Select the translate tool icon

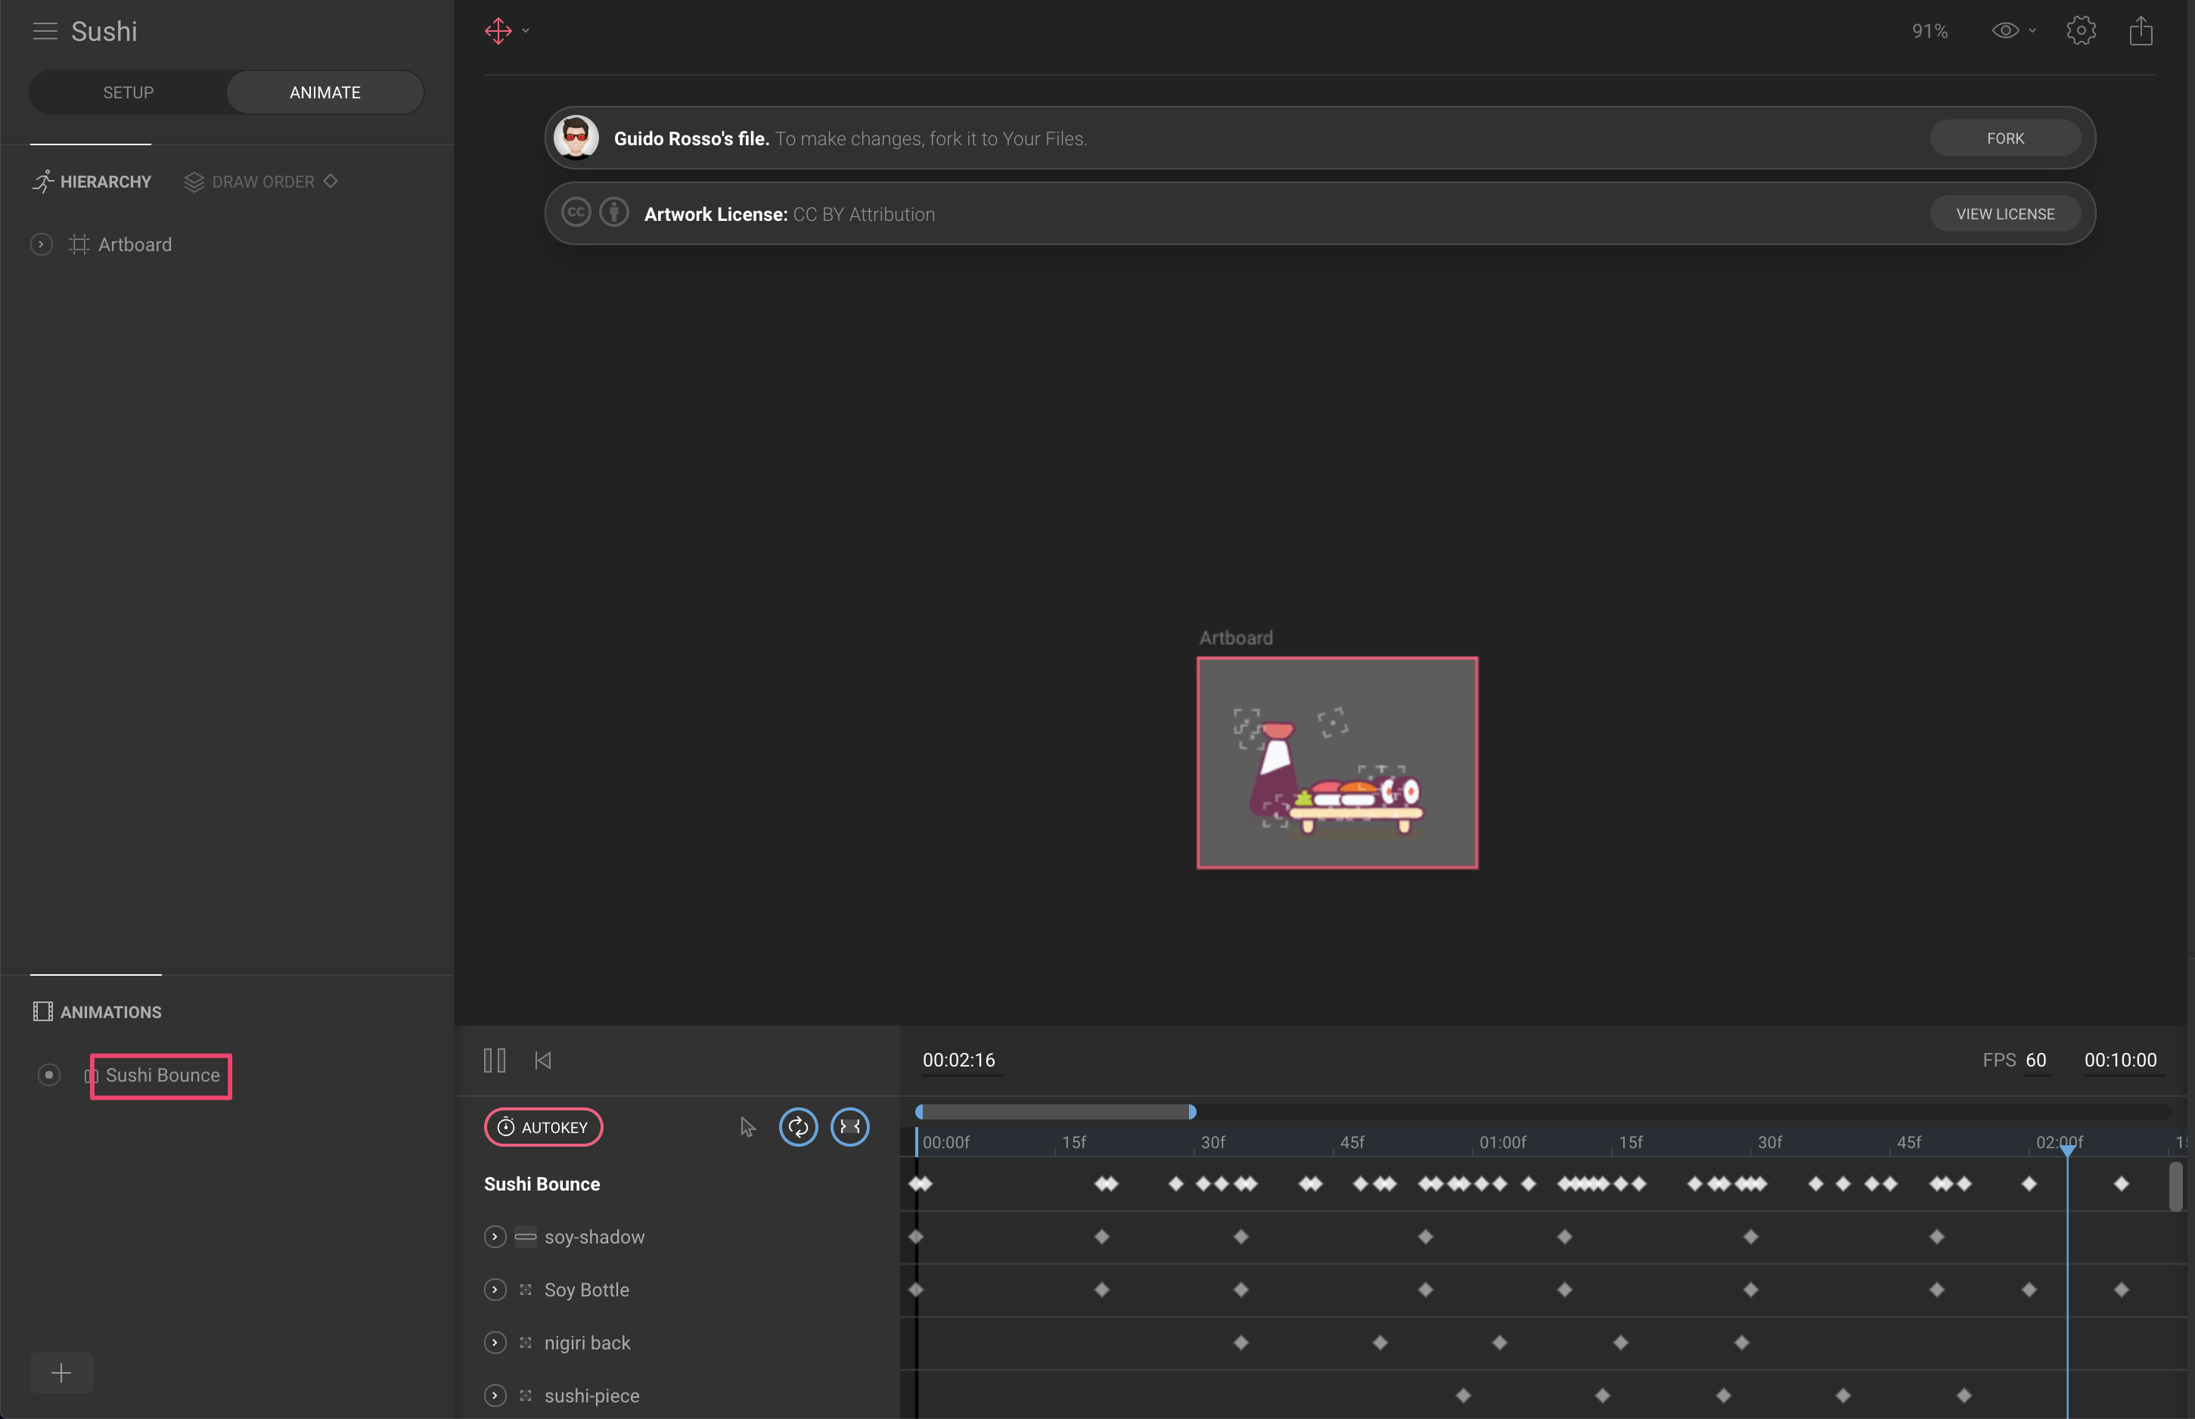pos(498,31)
